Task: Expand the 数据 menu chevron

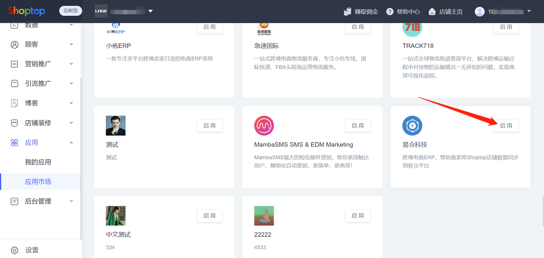Action: (71, 25)
